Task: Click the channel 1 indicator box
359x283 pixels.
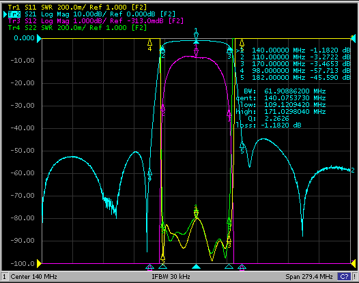Action: click(5, 276)
